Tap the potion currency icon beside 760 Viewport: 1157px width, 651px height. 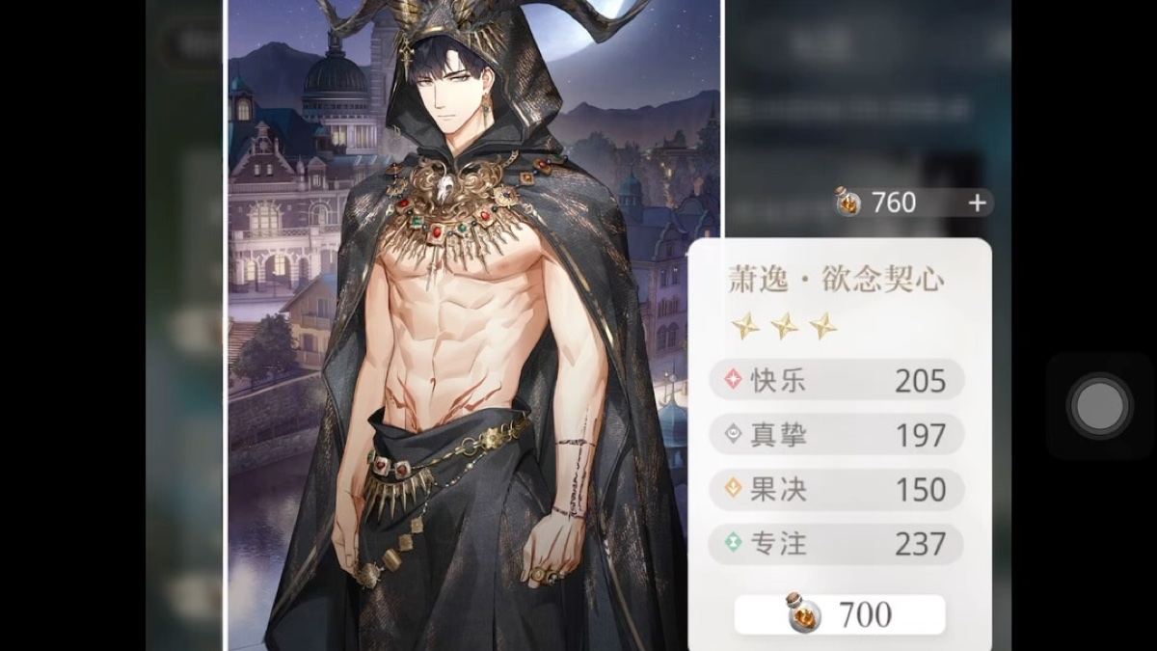coord(848,203)
